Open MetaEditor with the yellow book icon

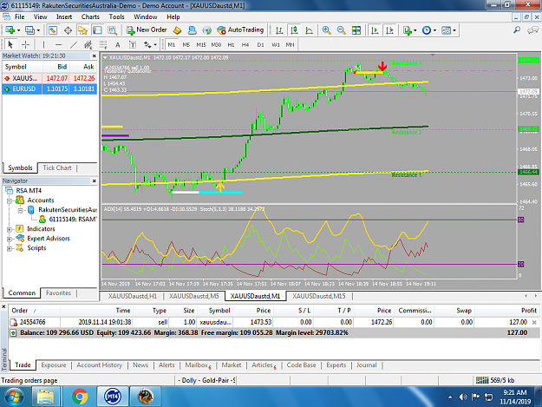[x=177, y=30]
